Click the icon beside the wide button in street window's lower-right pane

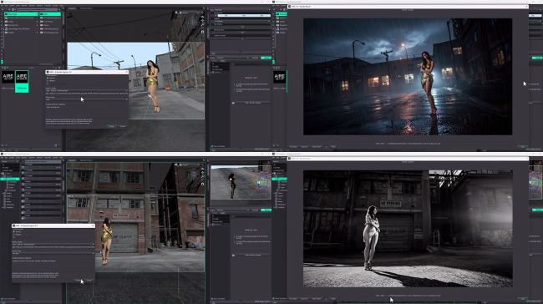click(x=233, y=103)
